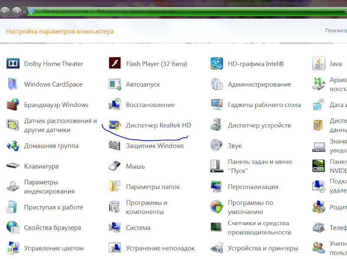Open the Dolby Home Theater icon
Viewport: 347px width, 259px height.
[x=13, y=64]
